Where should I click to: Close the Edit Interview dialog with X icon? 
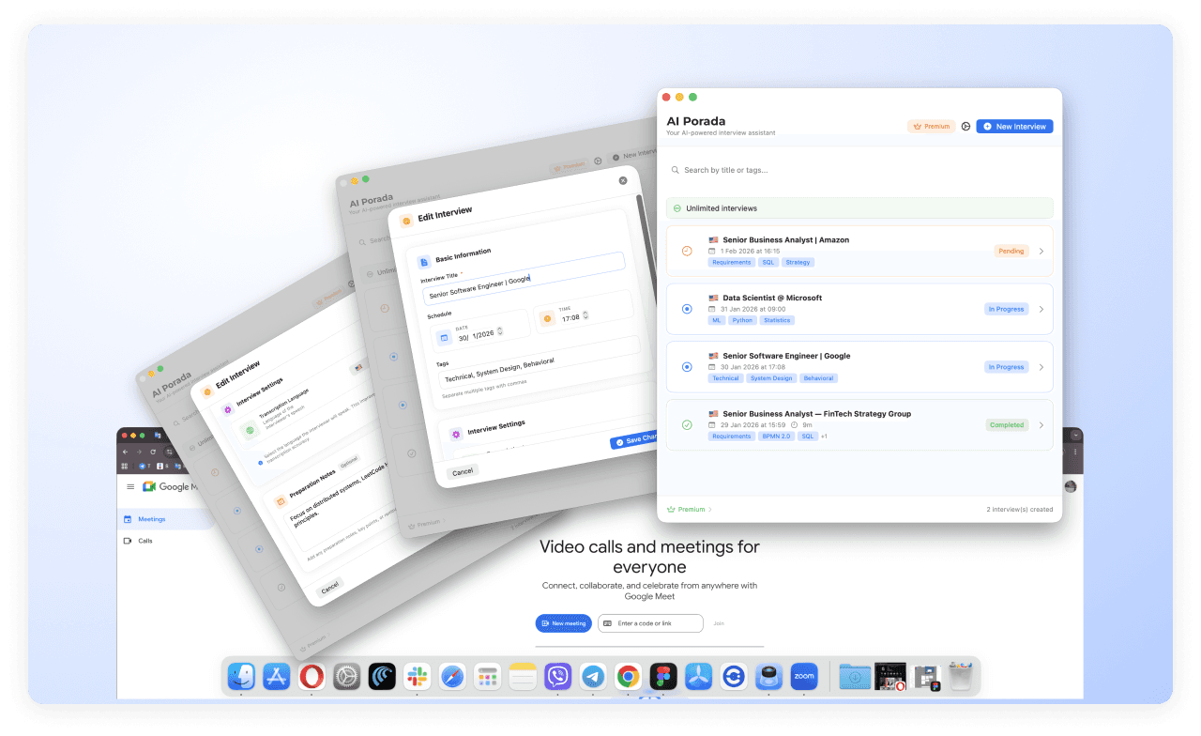[623, 180]
